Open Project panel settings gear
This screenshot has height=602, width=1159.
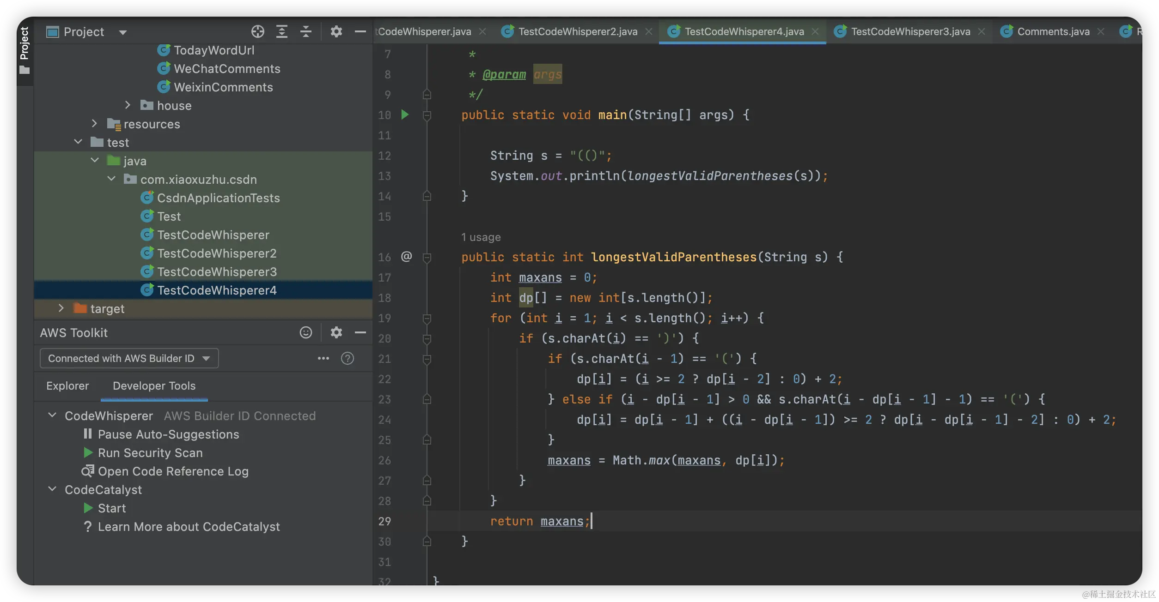336,32
